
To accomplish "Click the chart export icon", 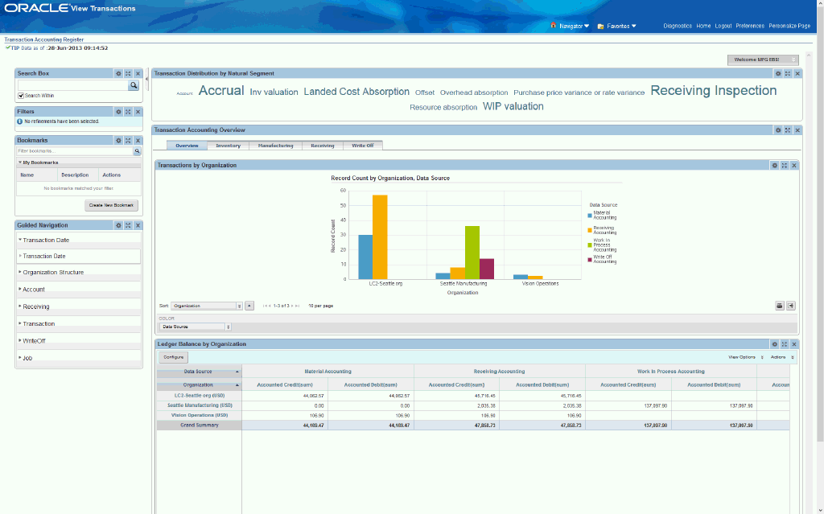I will 791,306.
